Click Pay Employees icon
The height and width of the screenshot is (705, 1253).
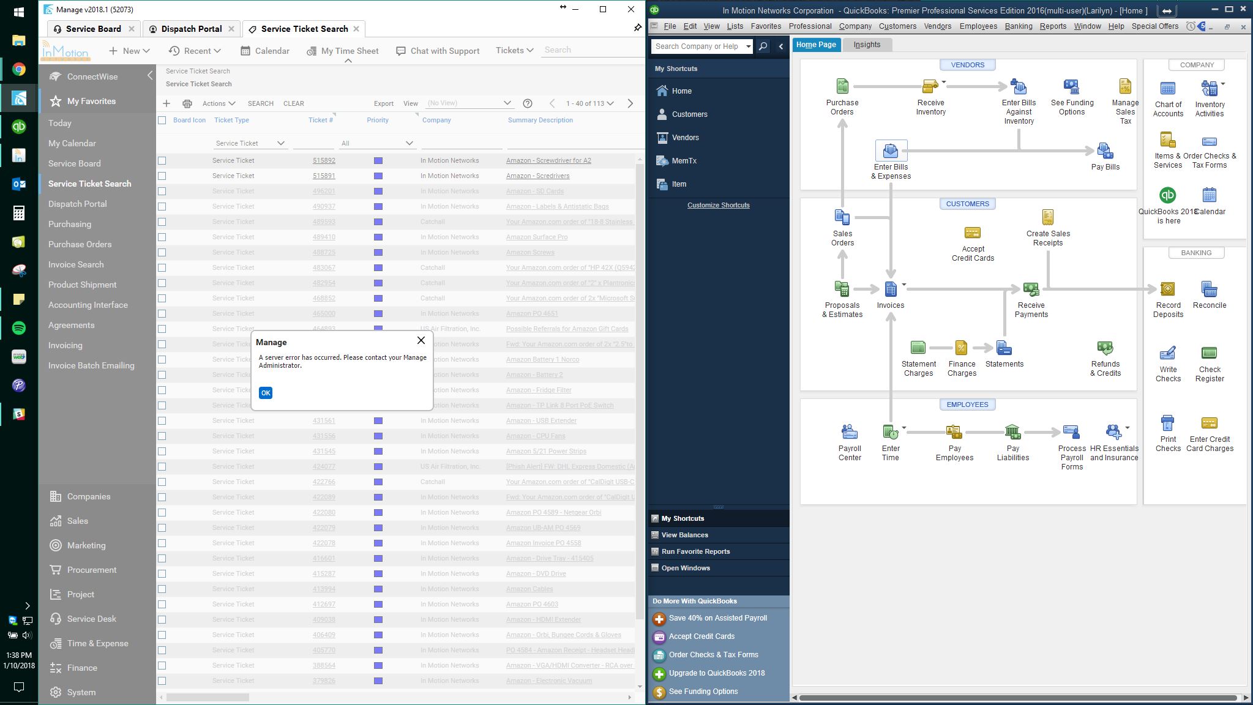pos(954,432)
